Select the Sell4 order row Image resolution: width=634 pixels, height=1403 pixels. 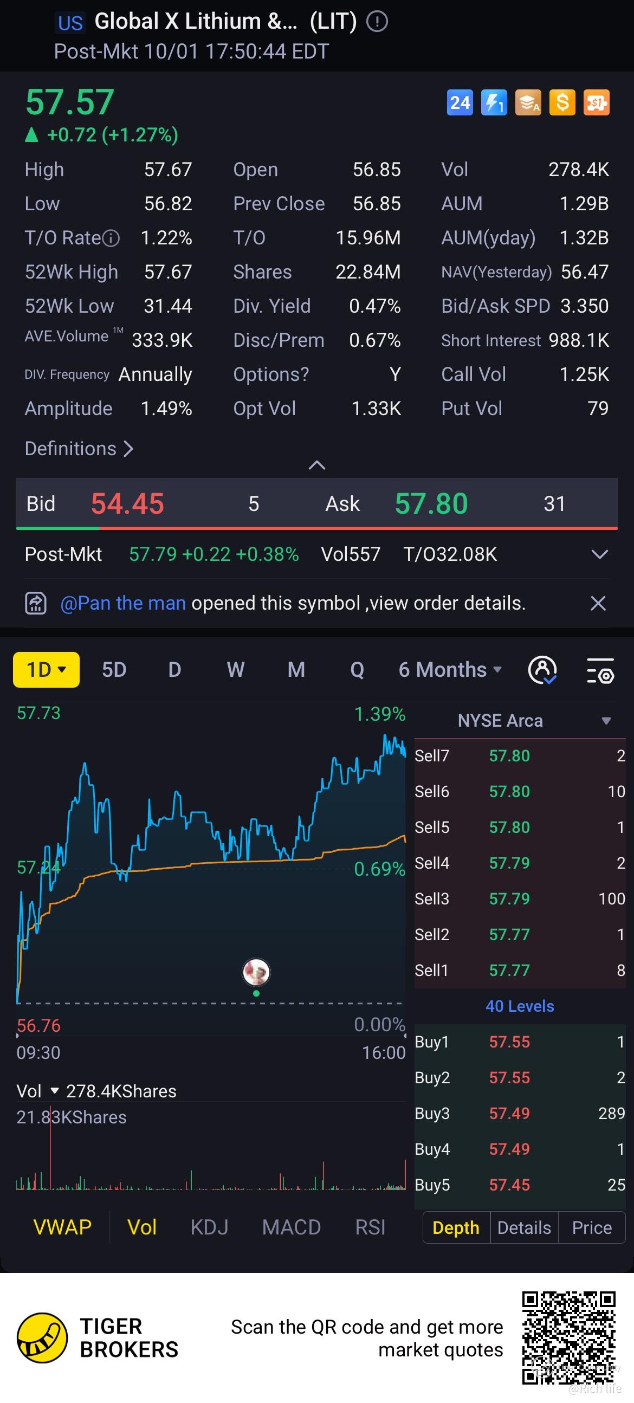520,863
